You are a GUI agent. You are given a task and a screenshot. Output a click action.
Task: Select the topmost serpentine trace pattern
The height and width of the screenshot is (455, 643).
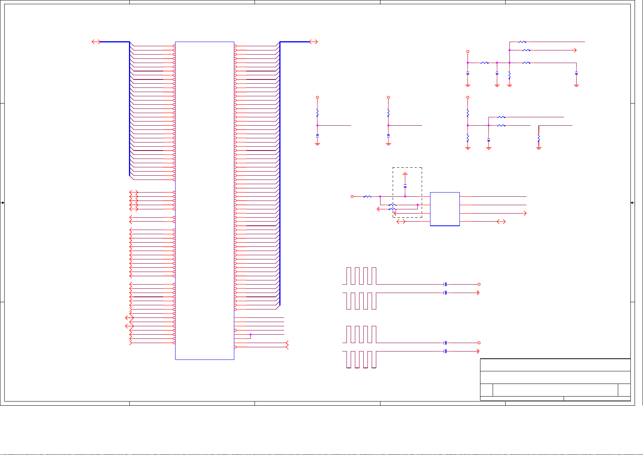coord(359,276)
